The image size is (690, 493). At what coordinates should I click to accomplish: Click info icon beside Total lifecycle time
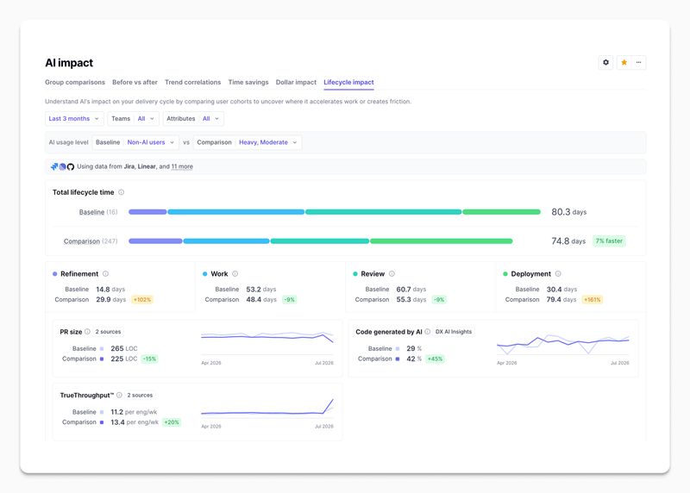click(x=122, y=192)
